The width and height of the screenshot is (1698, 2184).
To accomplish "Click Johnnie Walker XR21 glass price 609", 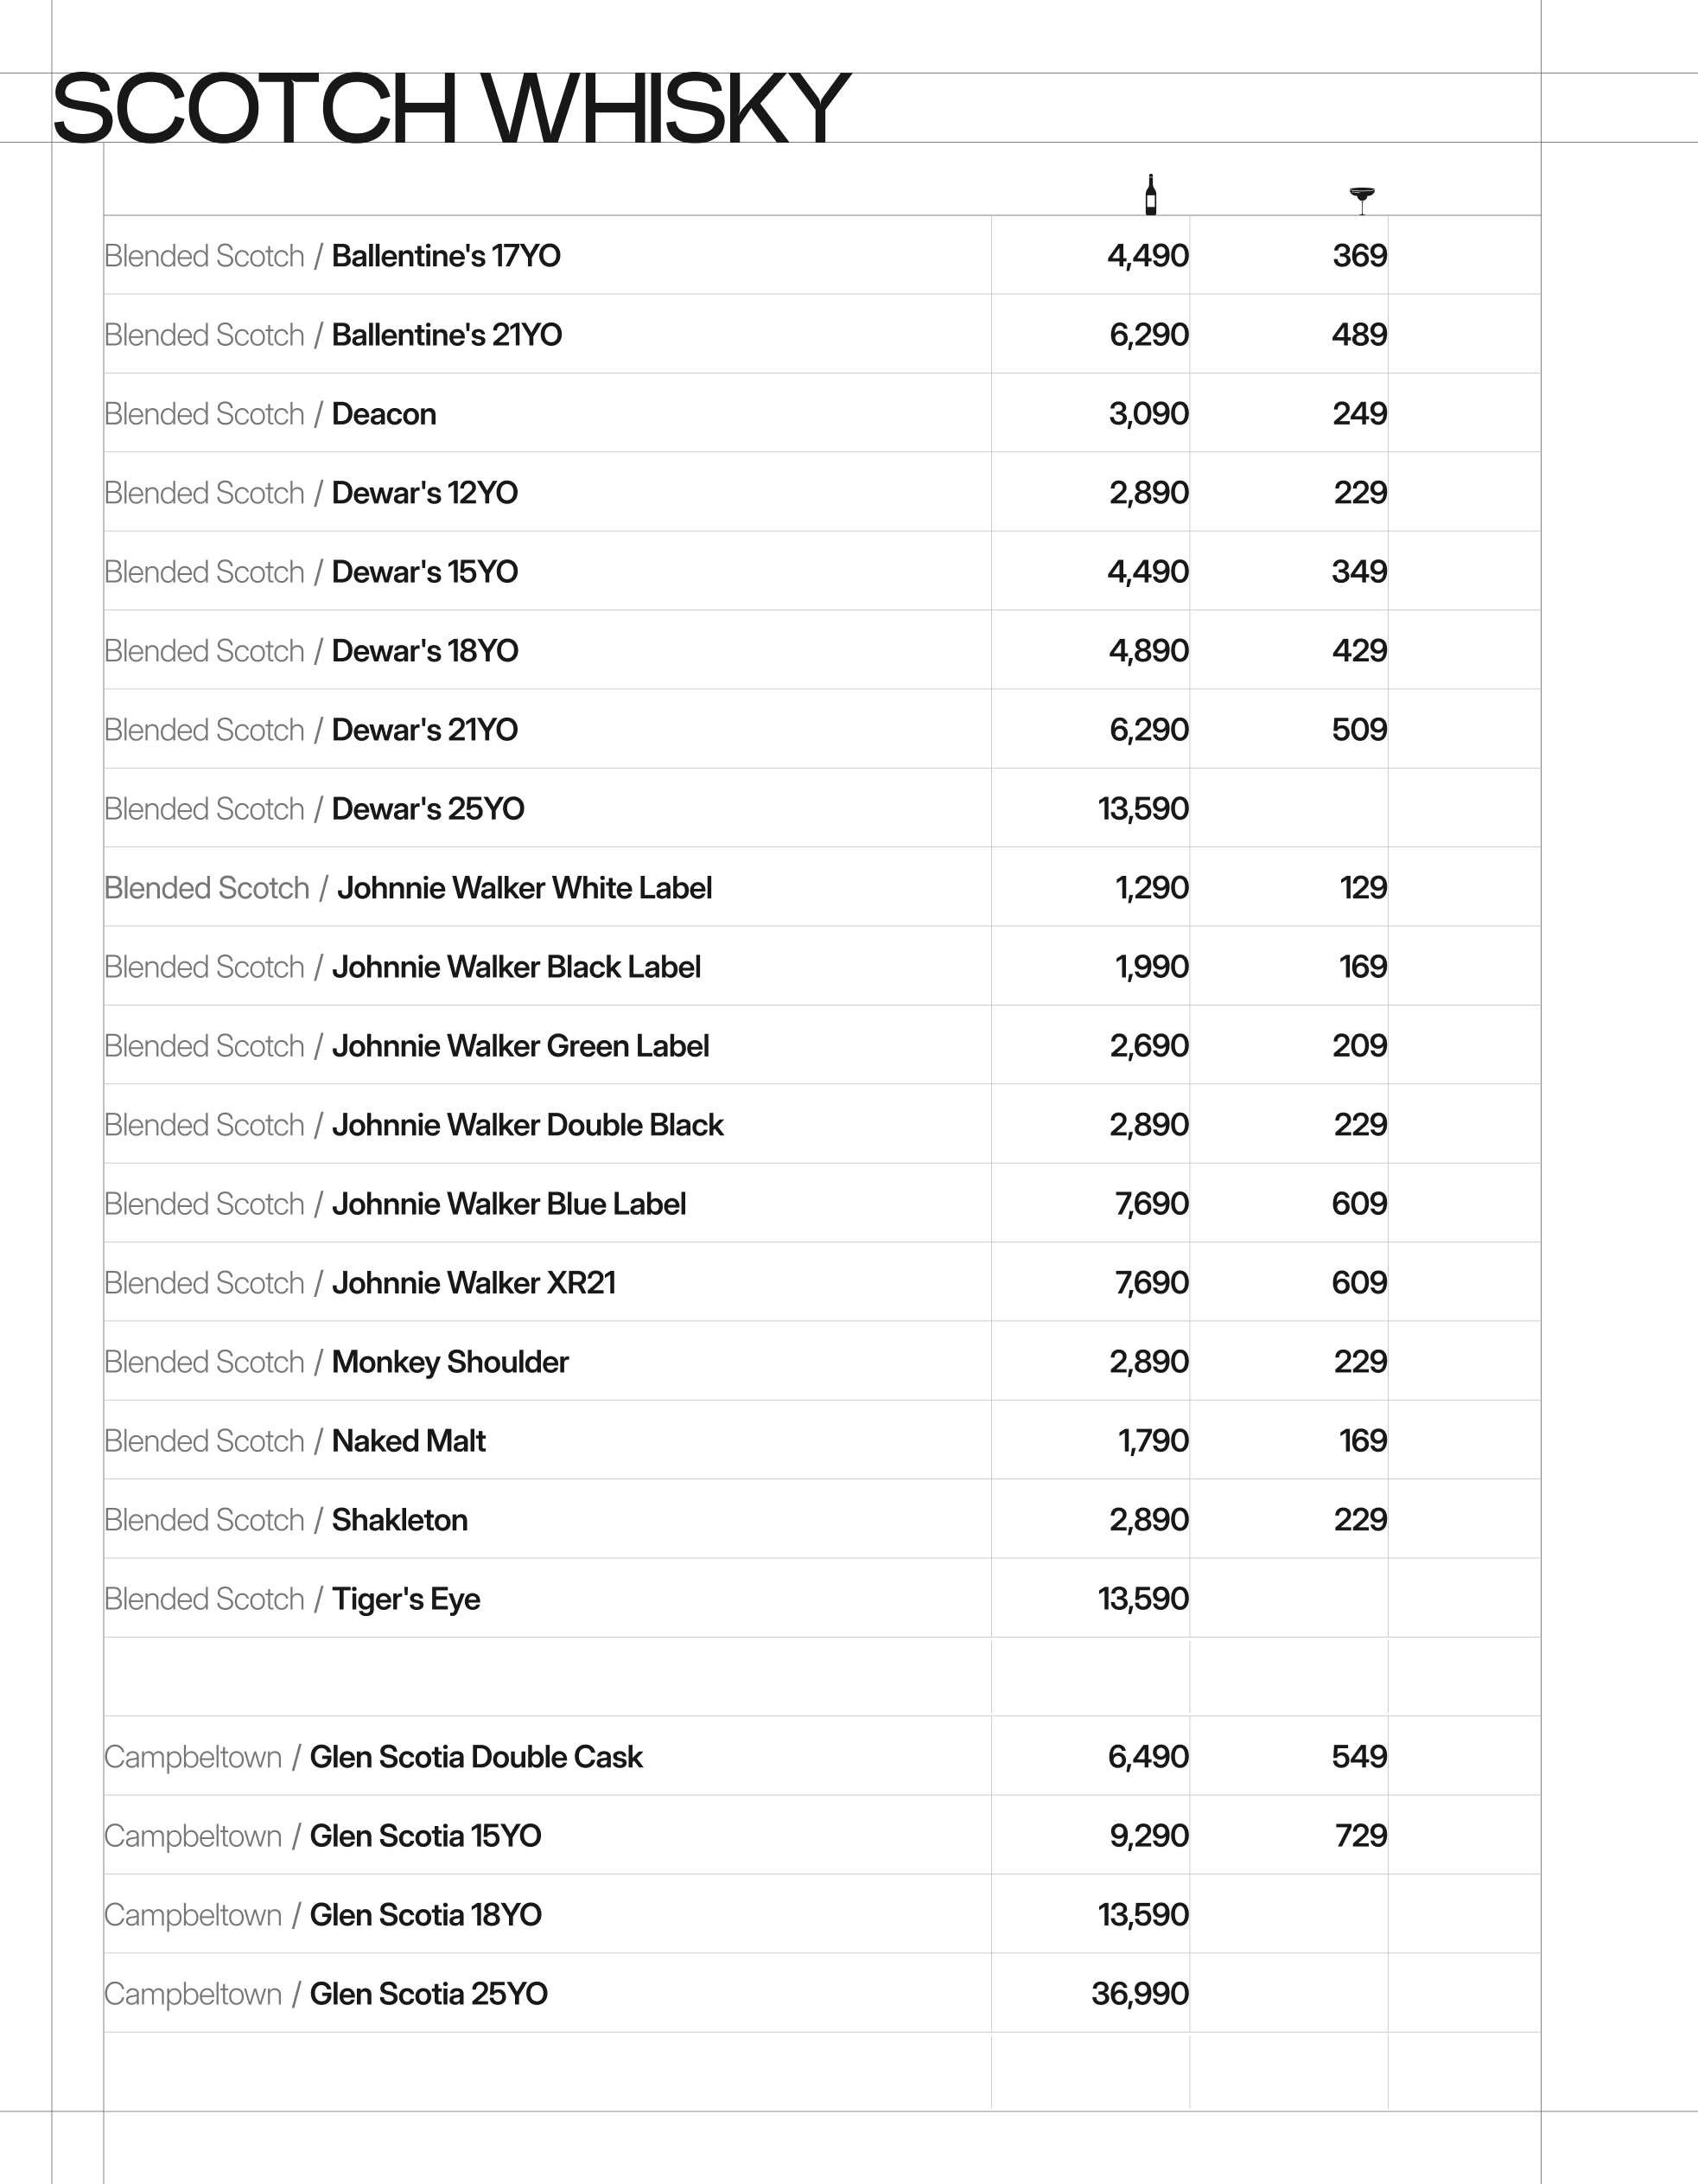I will pyautogui.click(x=1358, y=1283).
